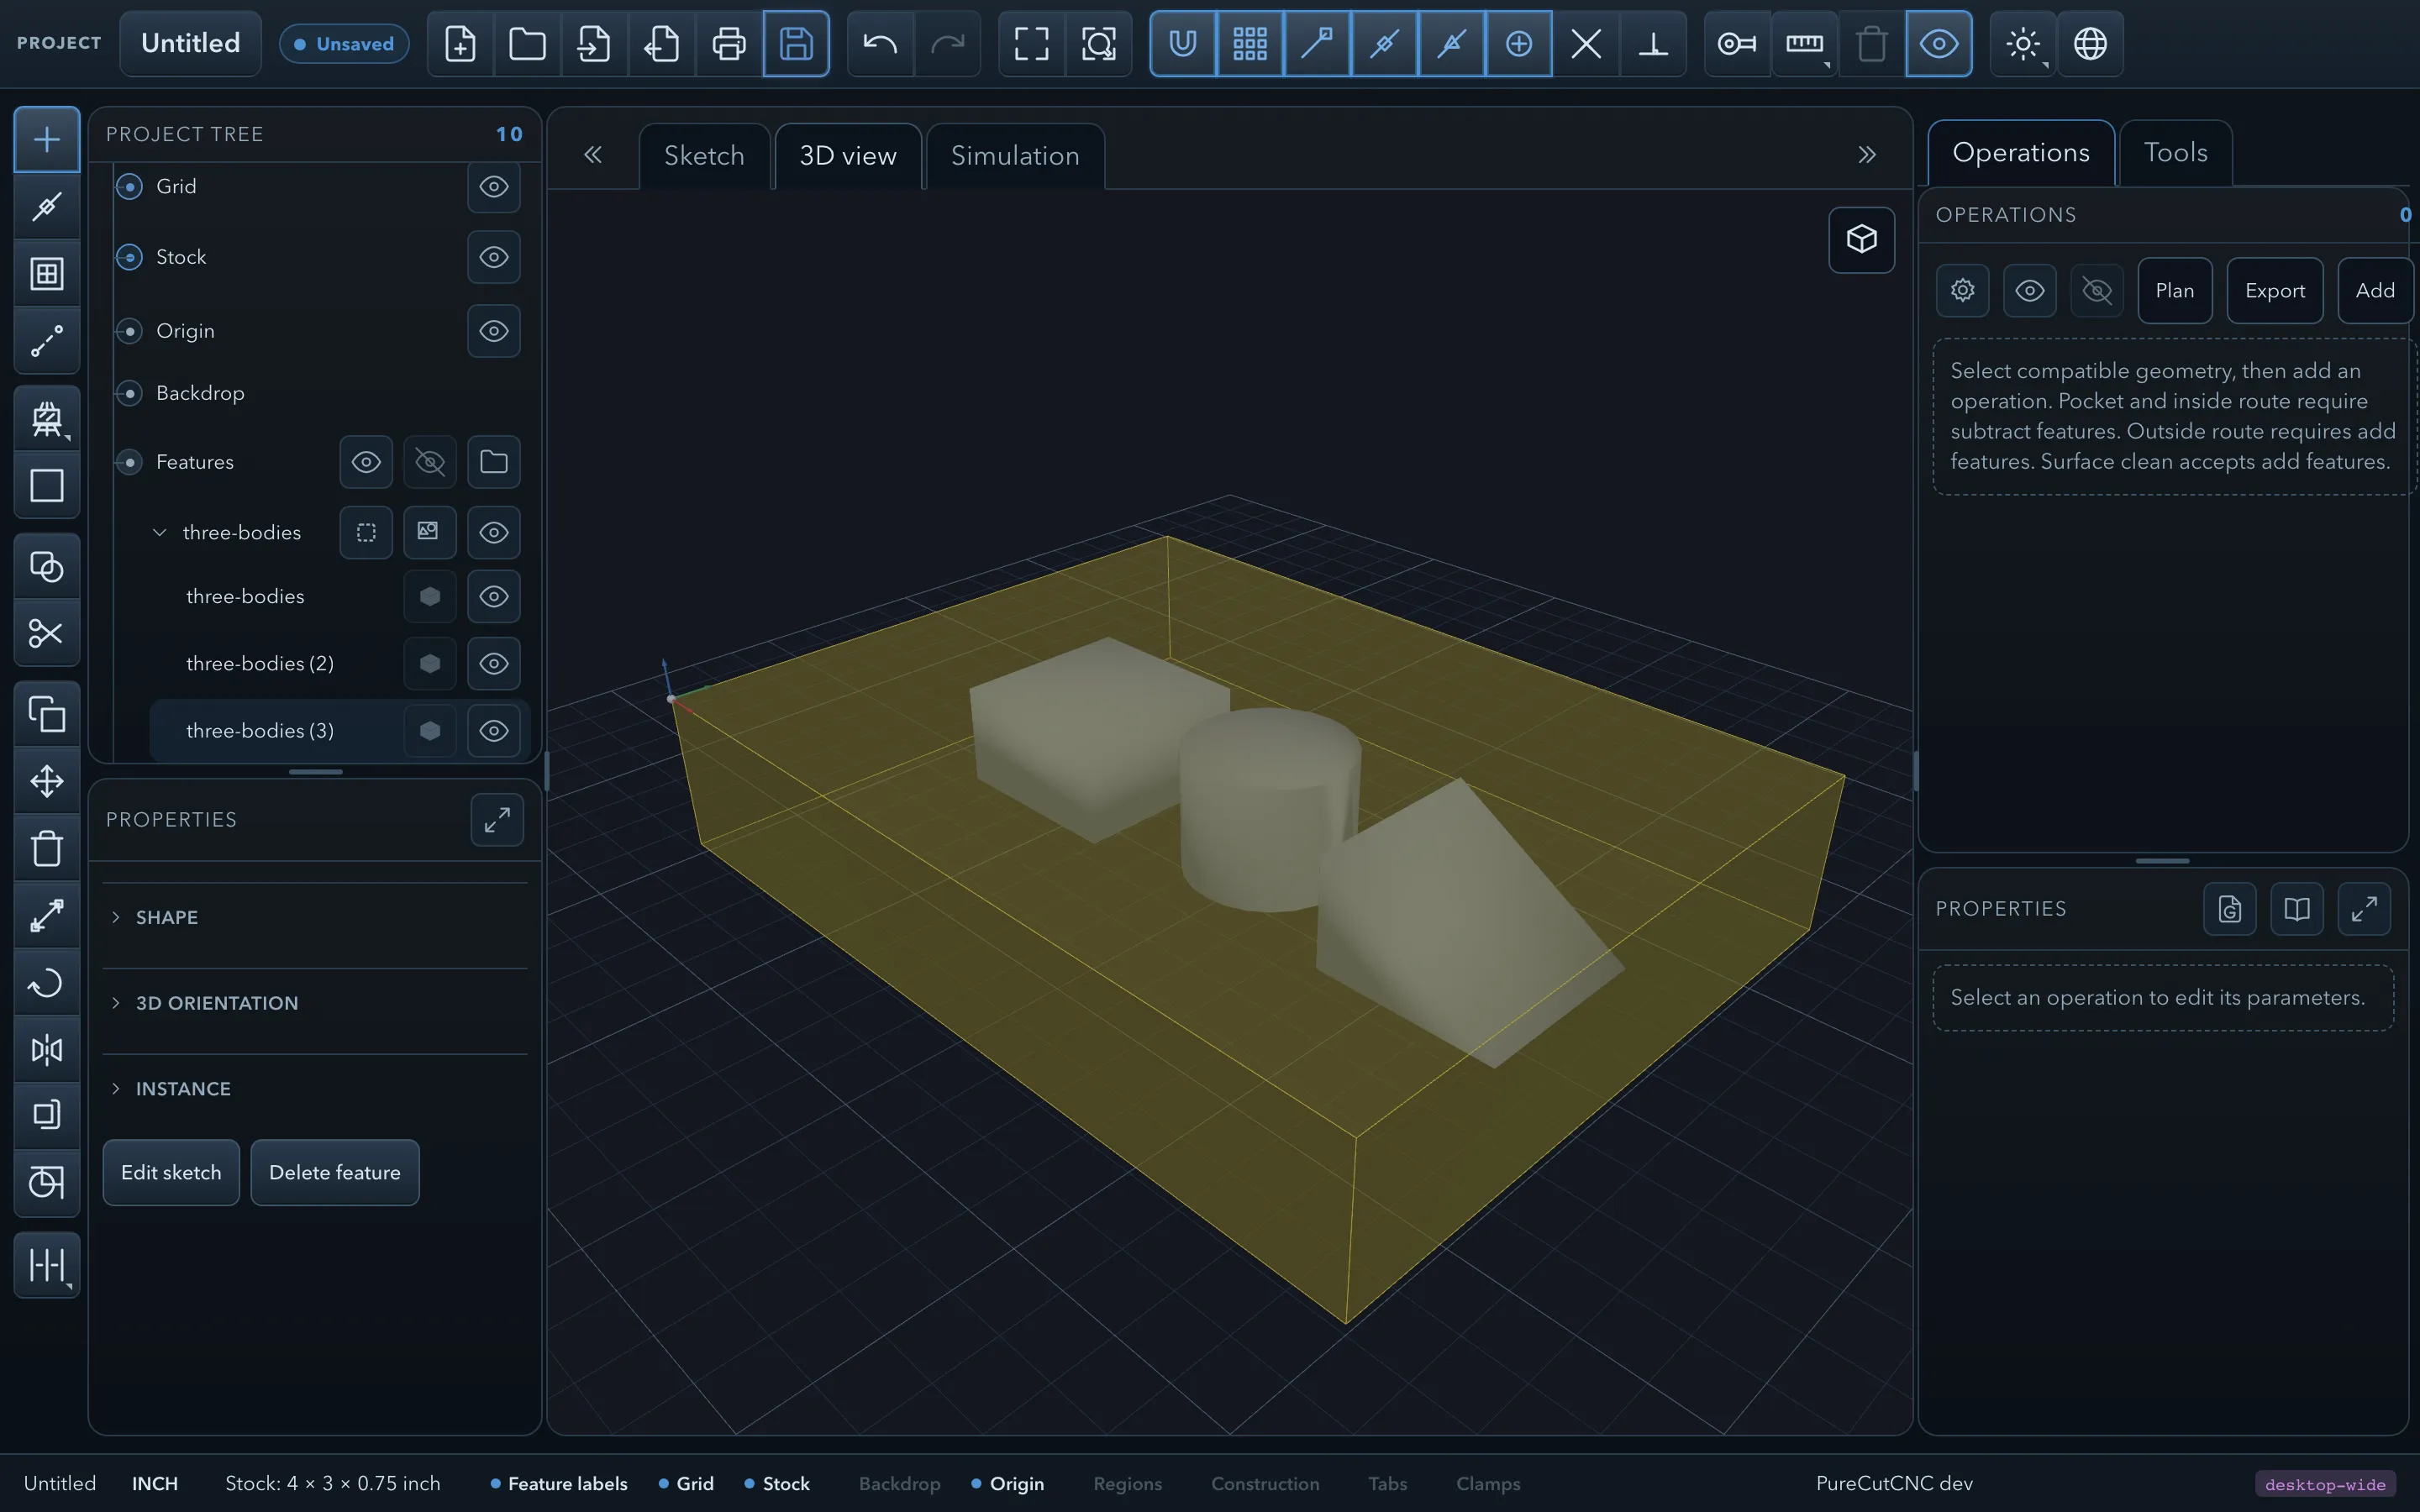The image size is (2420, 1512).
Task: Click the Plan button
Action: 2175,291
